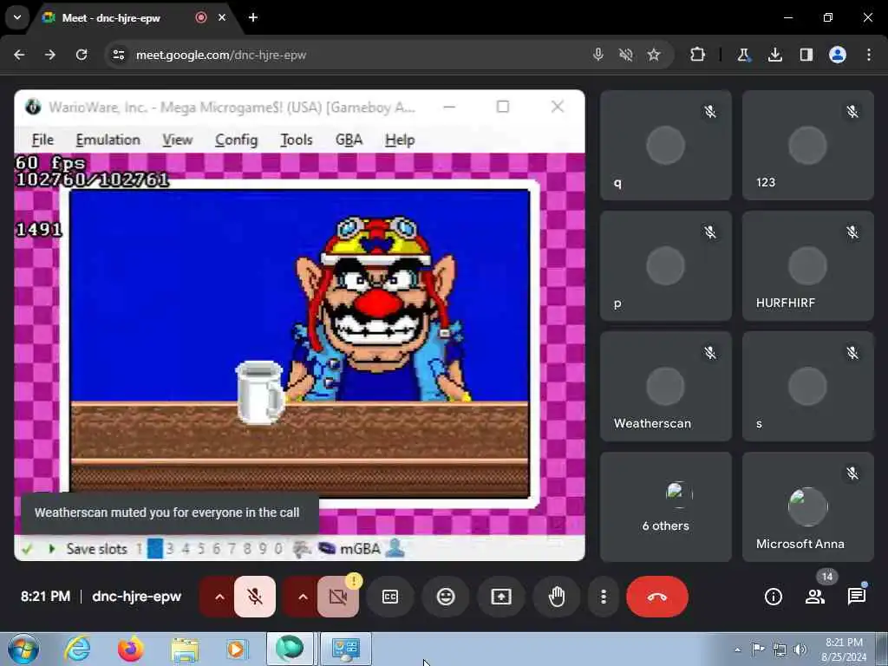Click microphone permission icon in address bar
The width and height of the screenshot is (888, 666).
click(598, 55)
